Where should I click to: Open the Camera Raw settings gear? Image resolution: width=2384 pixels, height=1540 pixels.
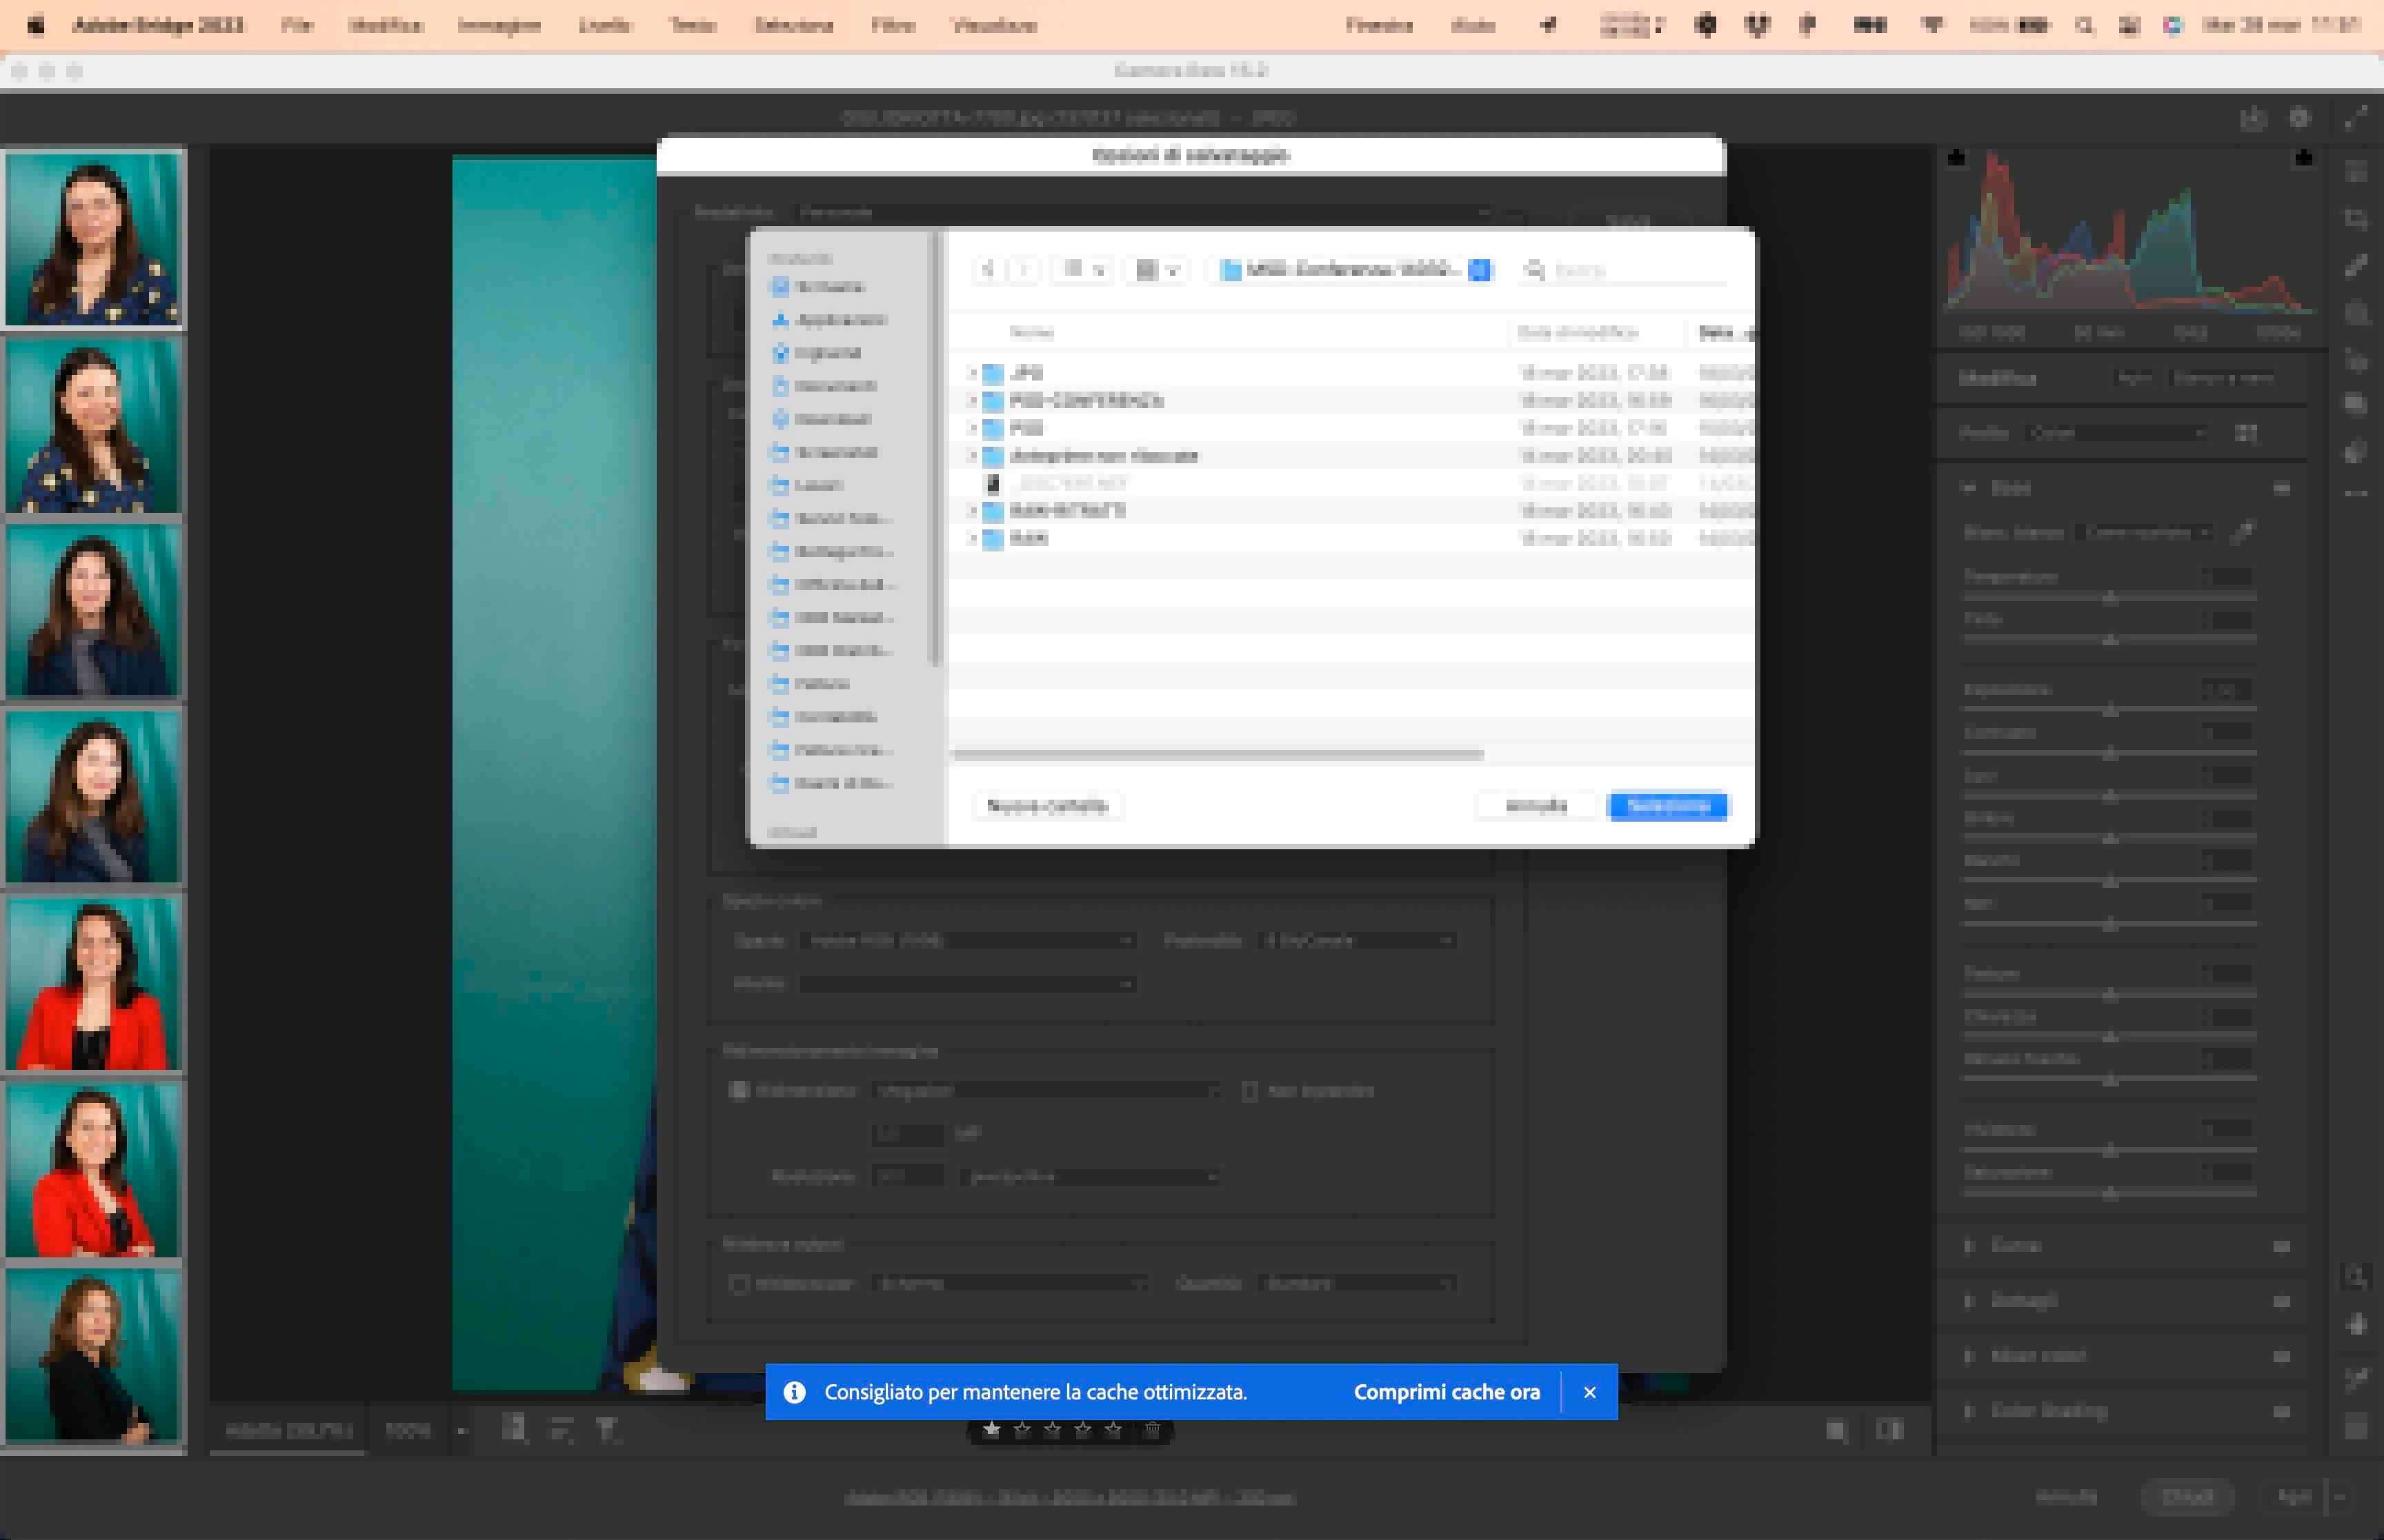click(x=2300, y=118)
